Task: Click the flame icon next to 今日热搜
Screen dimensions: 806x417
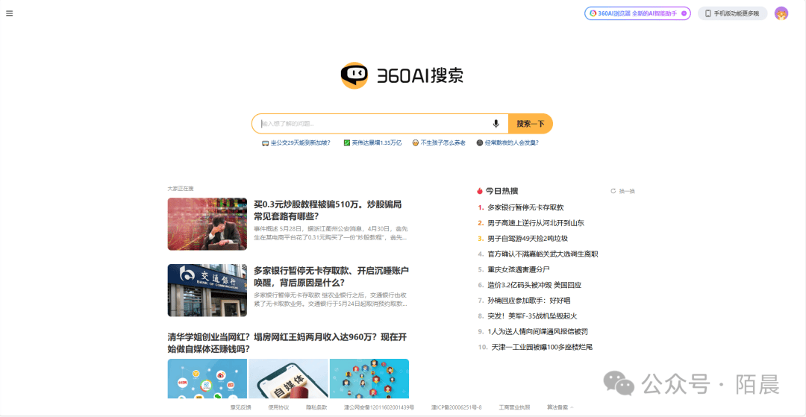Action: pos(480,191)
